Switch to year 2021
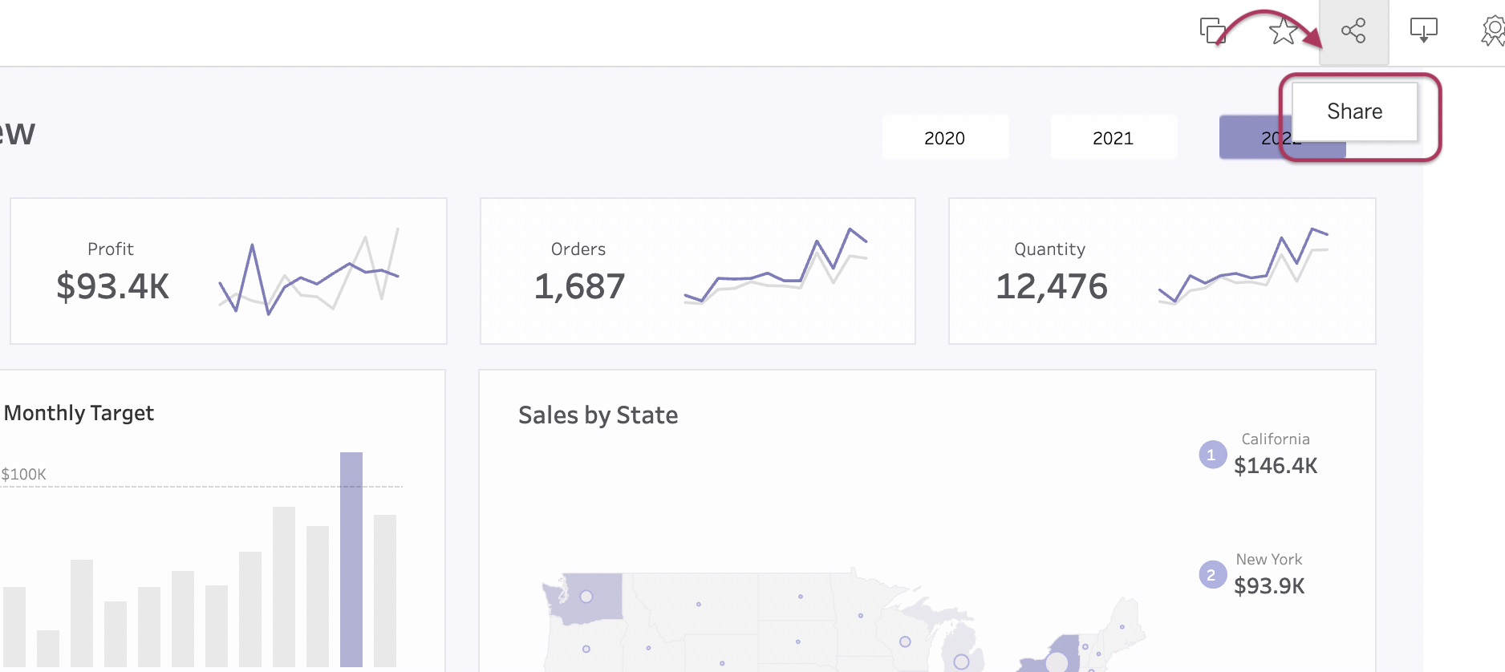This screenshot has height=672, width=1505. [x=1114, y=138]
